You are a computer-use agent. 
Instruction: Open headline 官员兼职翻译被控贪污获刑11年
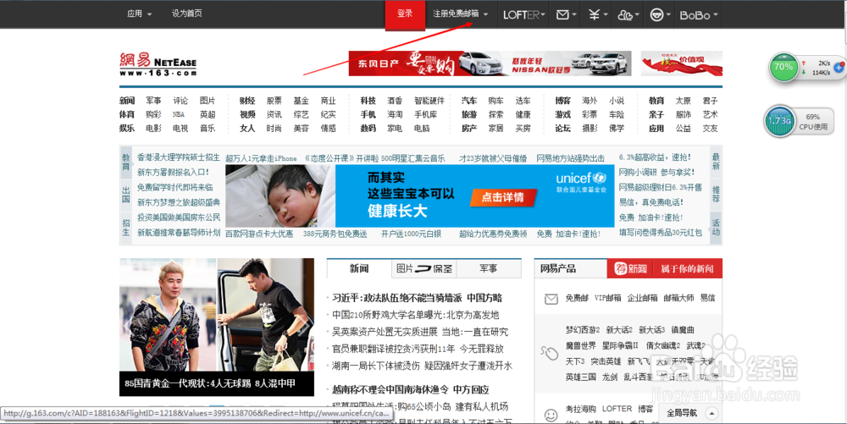point(418,349)
